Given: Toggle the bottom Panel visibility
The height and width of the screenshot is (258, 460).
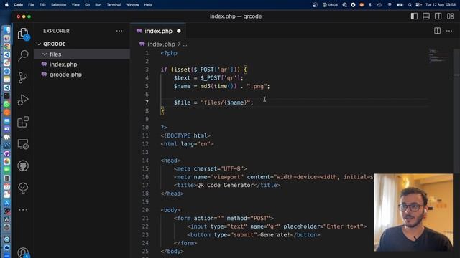Looking at the screenshot, I should [426, 16].
